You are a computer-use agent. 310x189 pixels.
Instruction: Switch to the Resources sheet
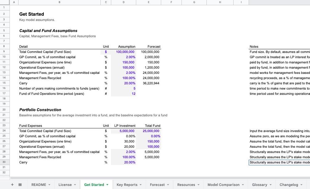pyautogui.click(x=186, y=185)
